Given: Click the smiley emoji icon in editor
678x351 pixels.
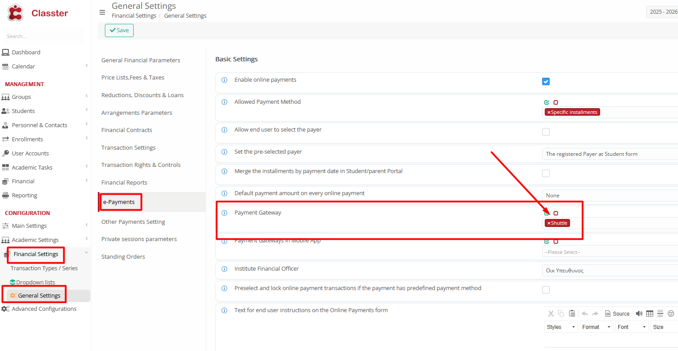Looking at the screenshot, I should pyautogui.click(x=670, y=313).
